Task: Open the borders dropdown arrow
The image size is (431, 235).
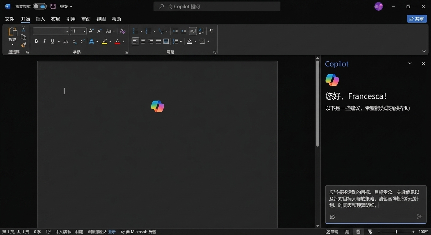Action: (208, 41)
